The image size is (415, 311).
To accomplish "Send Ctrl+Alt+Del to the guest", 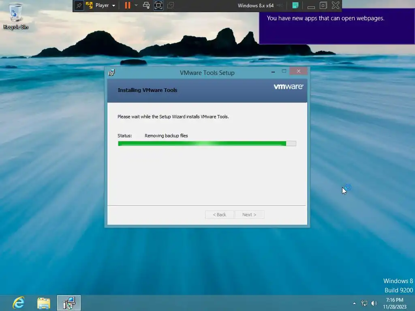I will pos(146,5).
